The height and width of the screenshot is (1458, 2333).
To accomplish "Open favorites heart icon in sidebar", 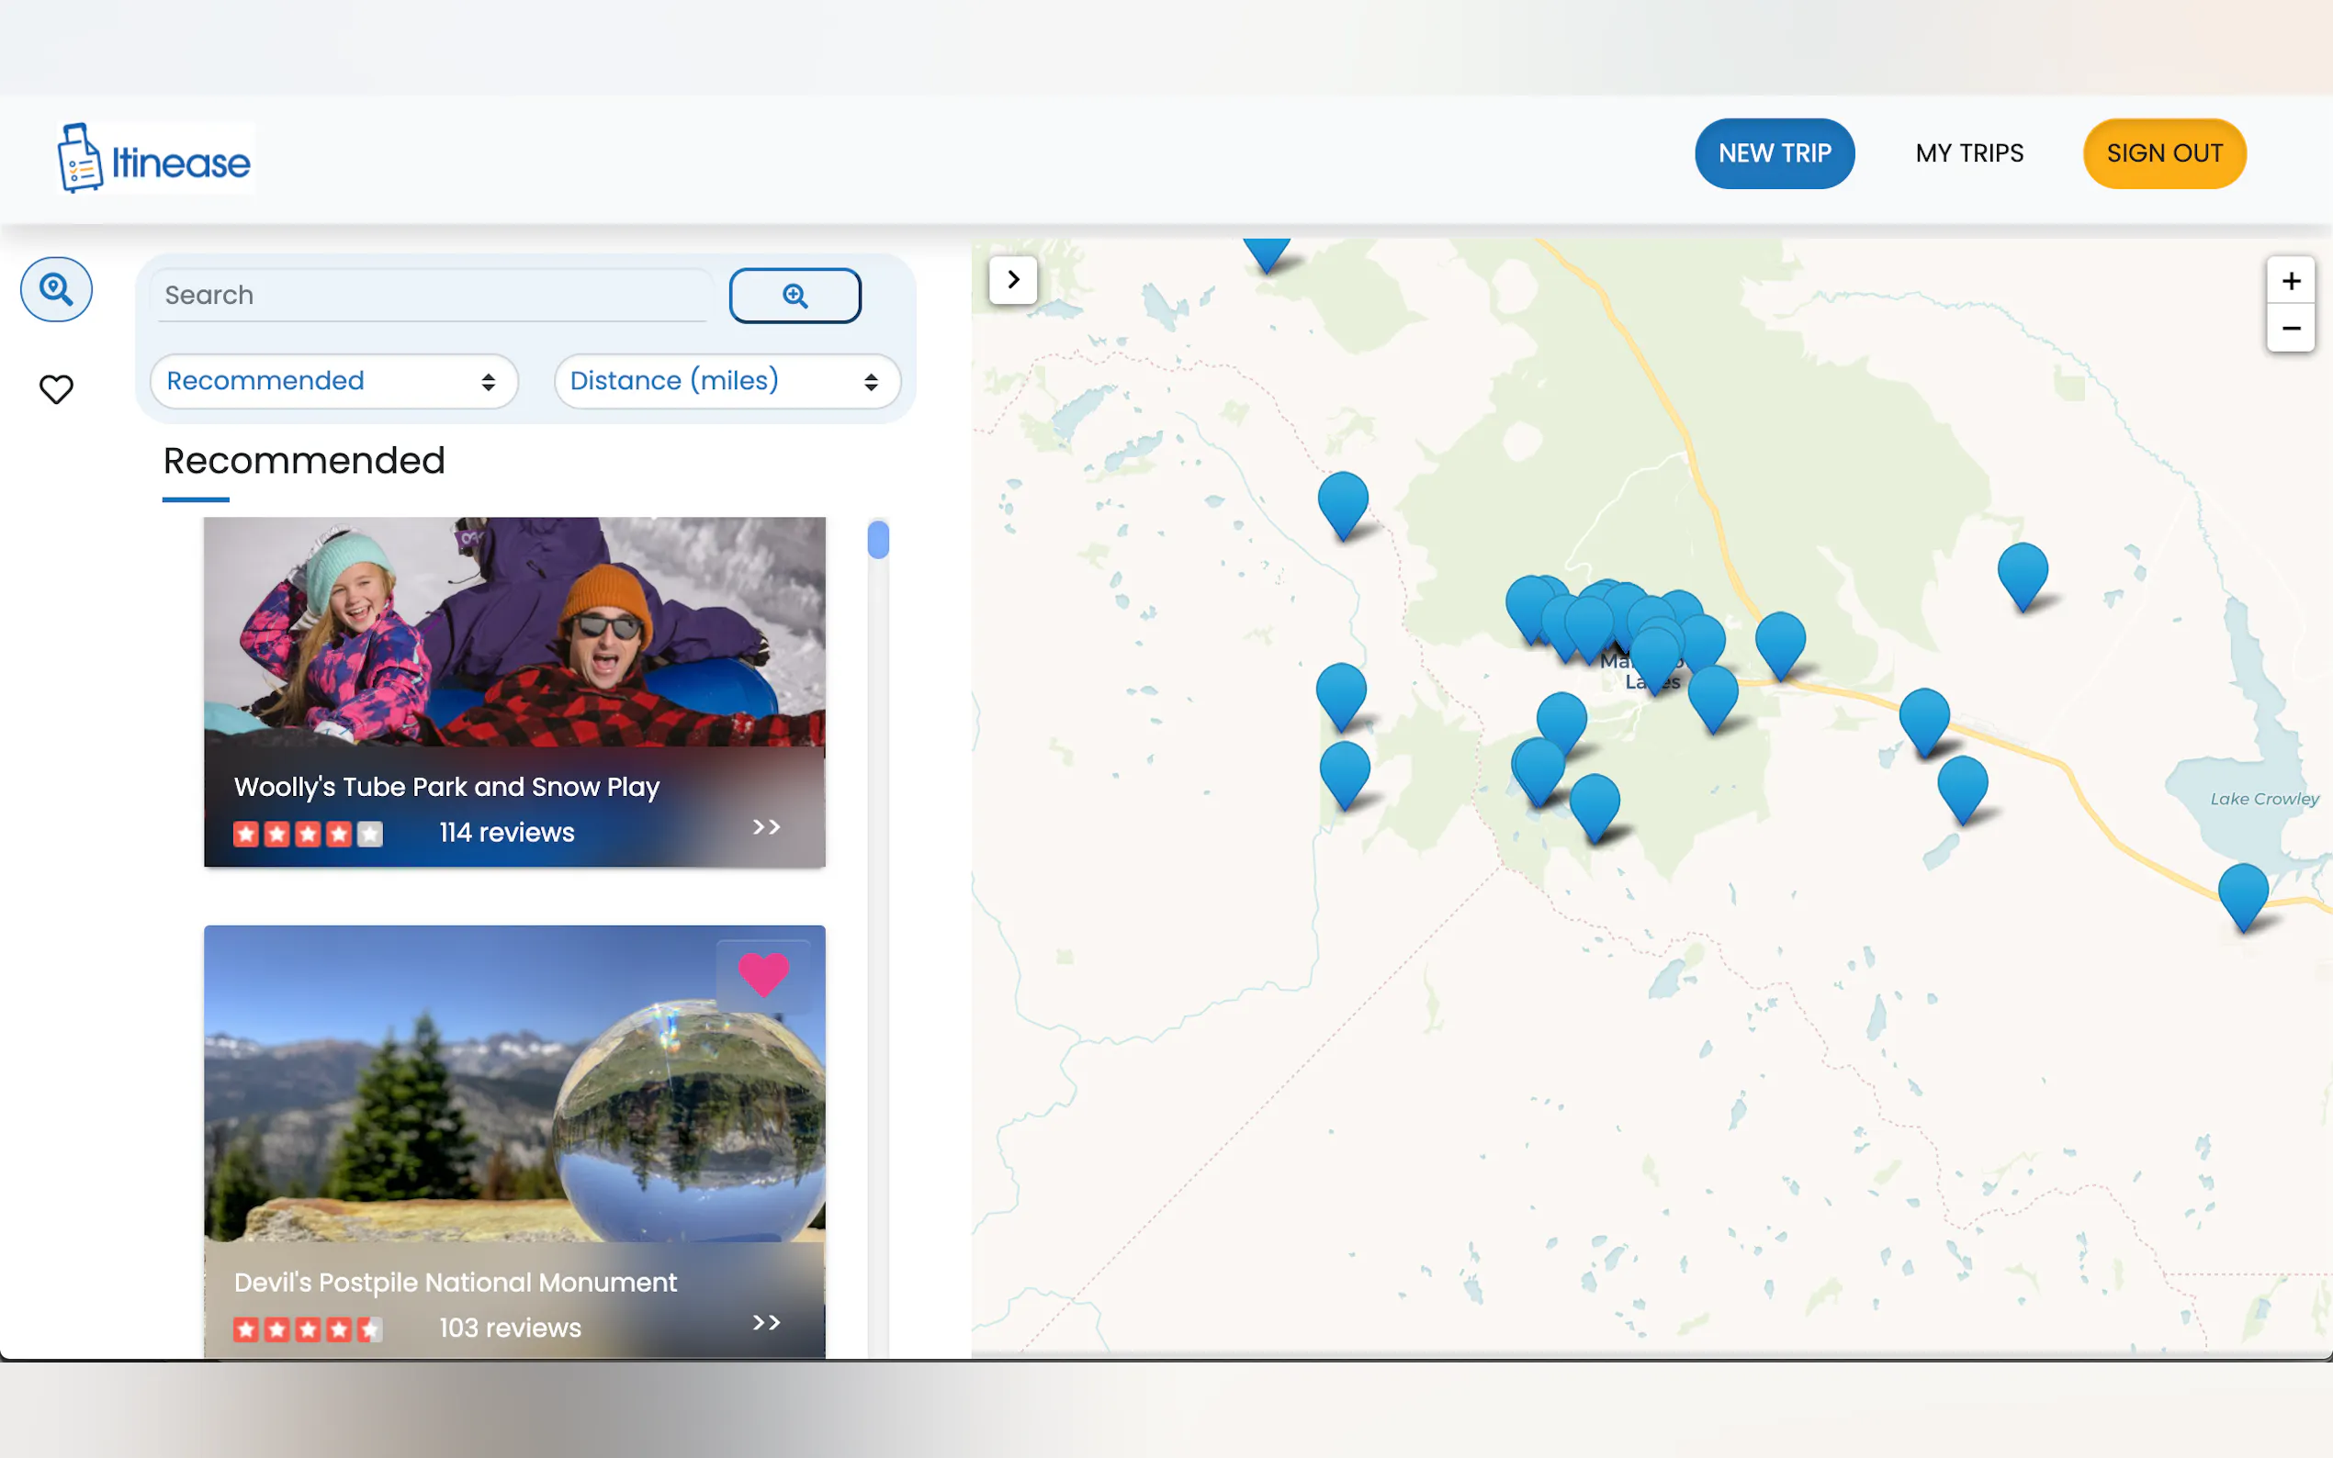I will tap(56, 389).
